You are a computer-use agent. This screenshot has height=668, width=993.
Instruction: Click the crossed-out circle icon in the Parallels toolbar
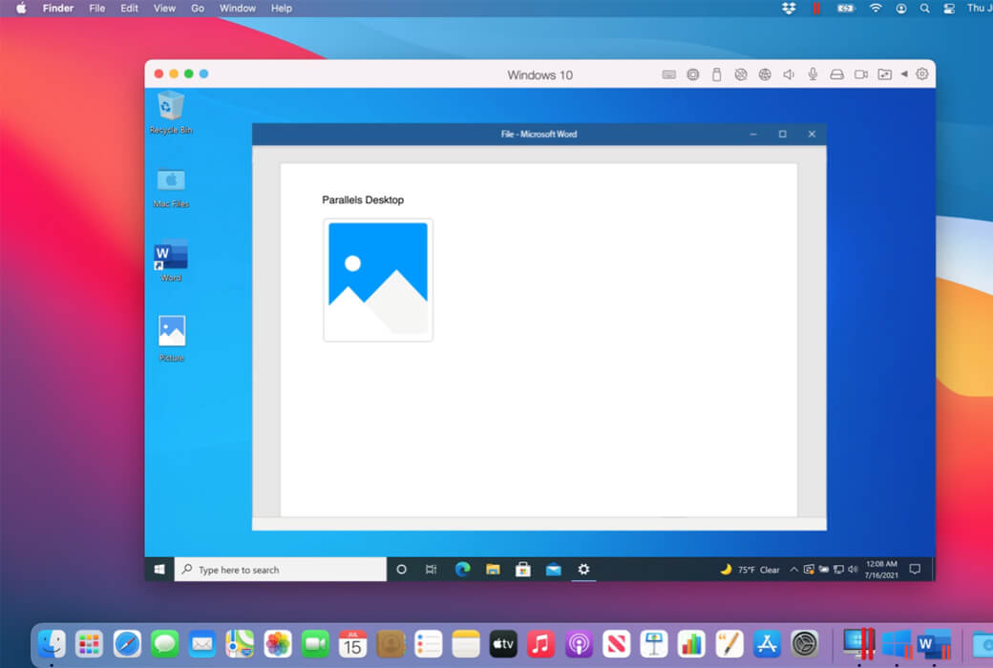coord(740,74)
